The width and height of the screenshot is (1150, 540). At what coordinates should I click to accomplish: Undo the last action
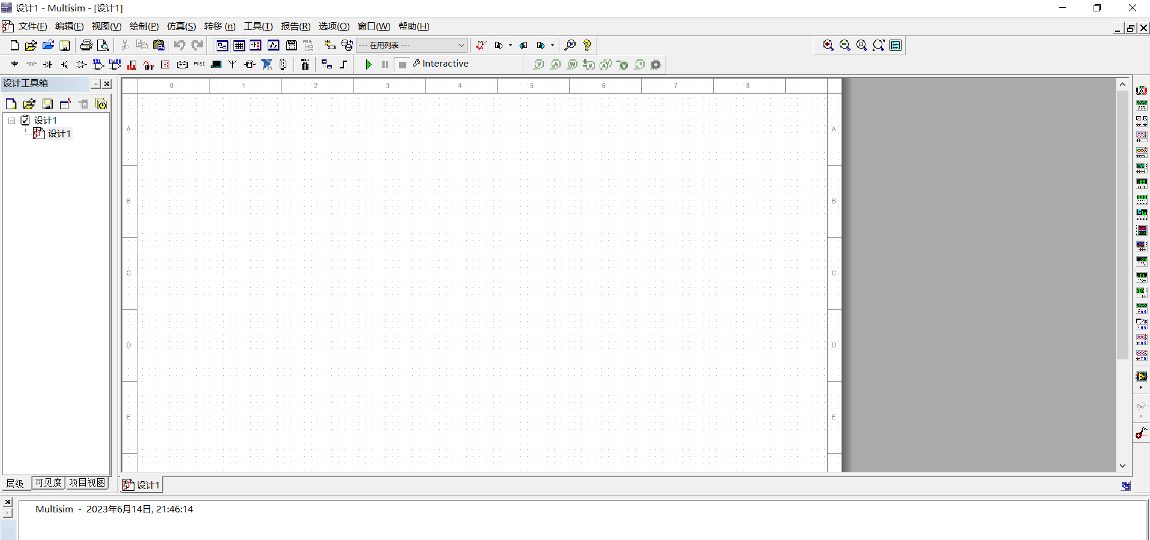point(179,45)
